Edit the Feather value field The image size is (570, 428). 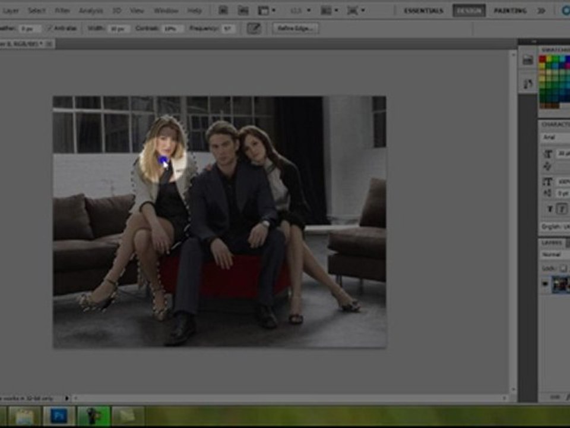30,29
